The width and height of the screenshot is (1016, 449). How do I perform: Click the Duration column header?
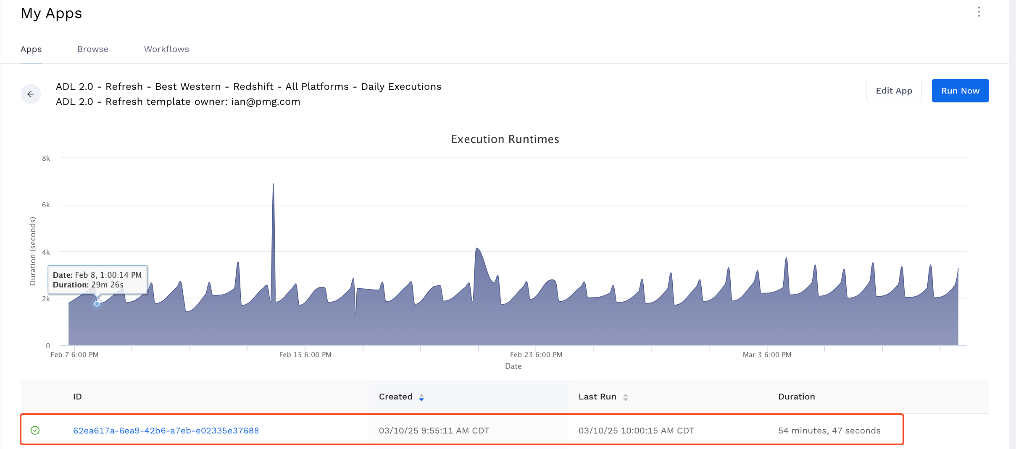(x=796, y=397)
